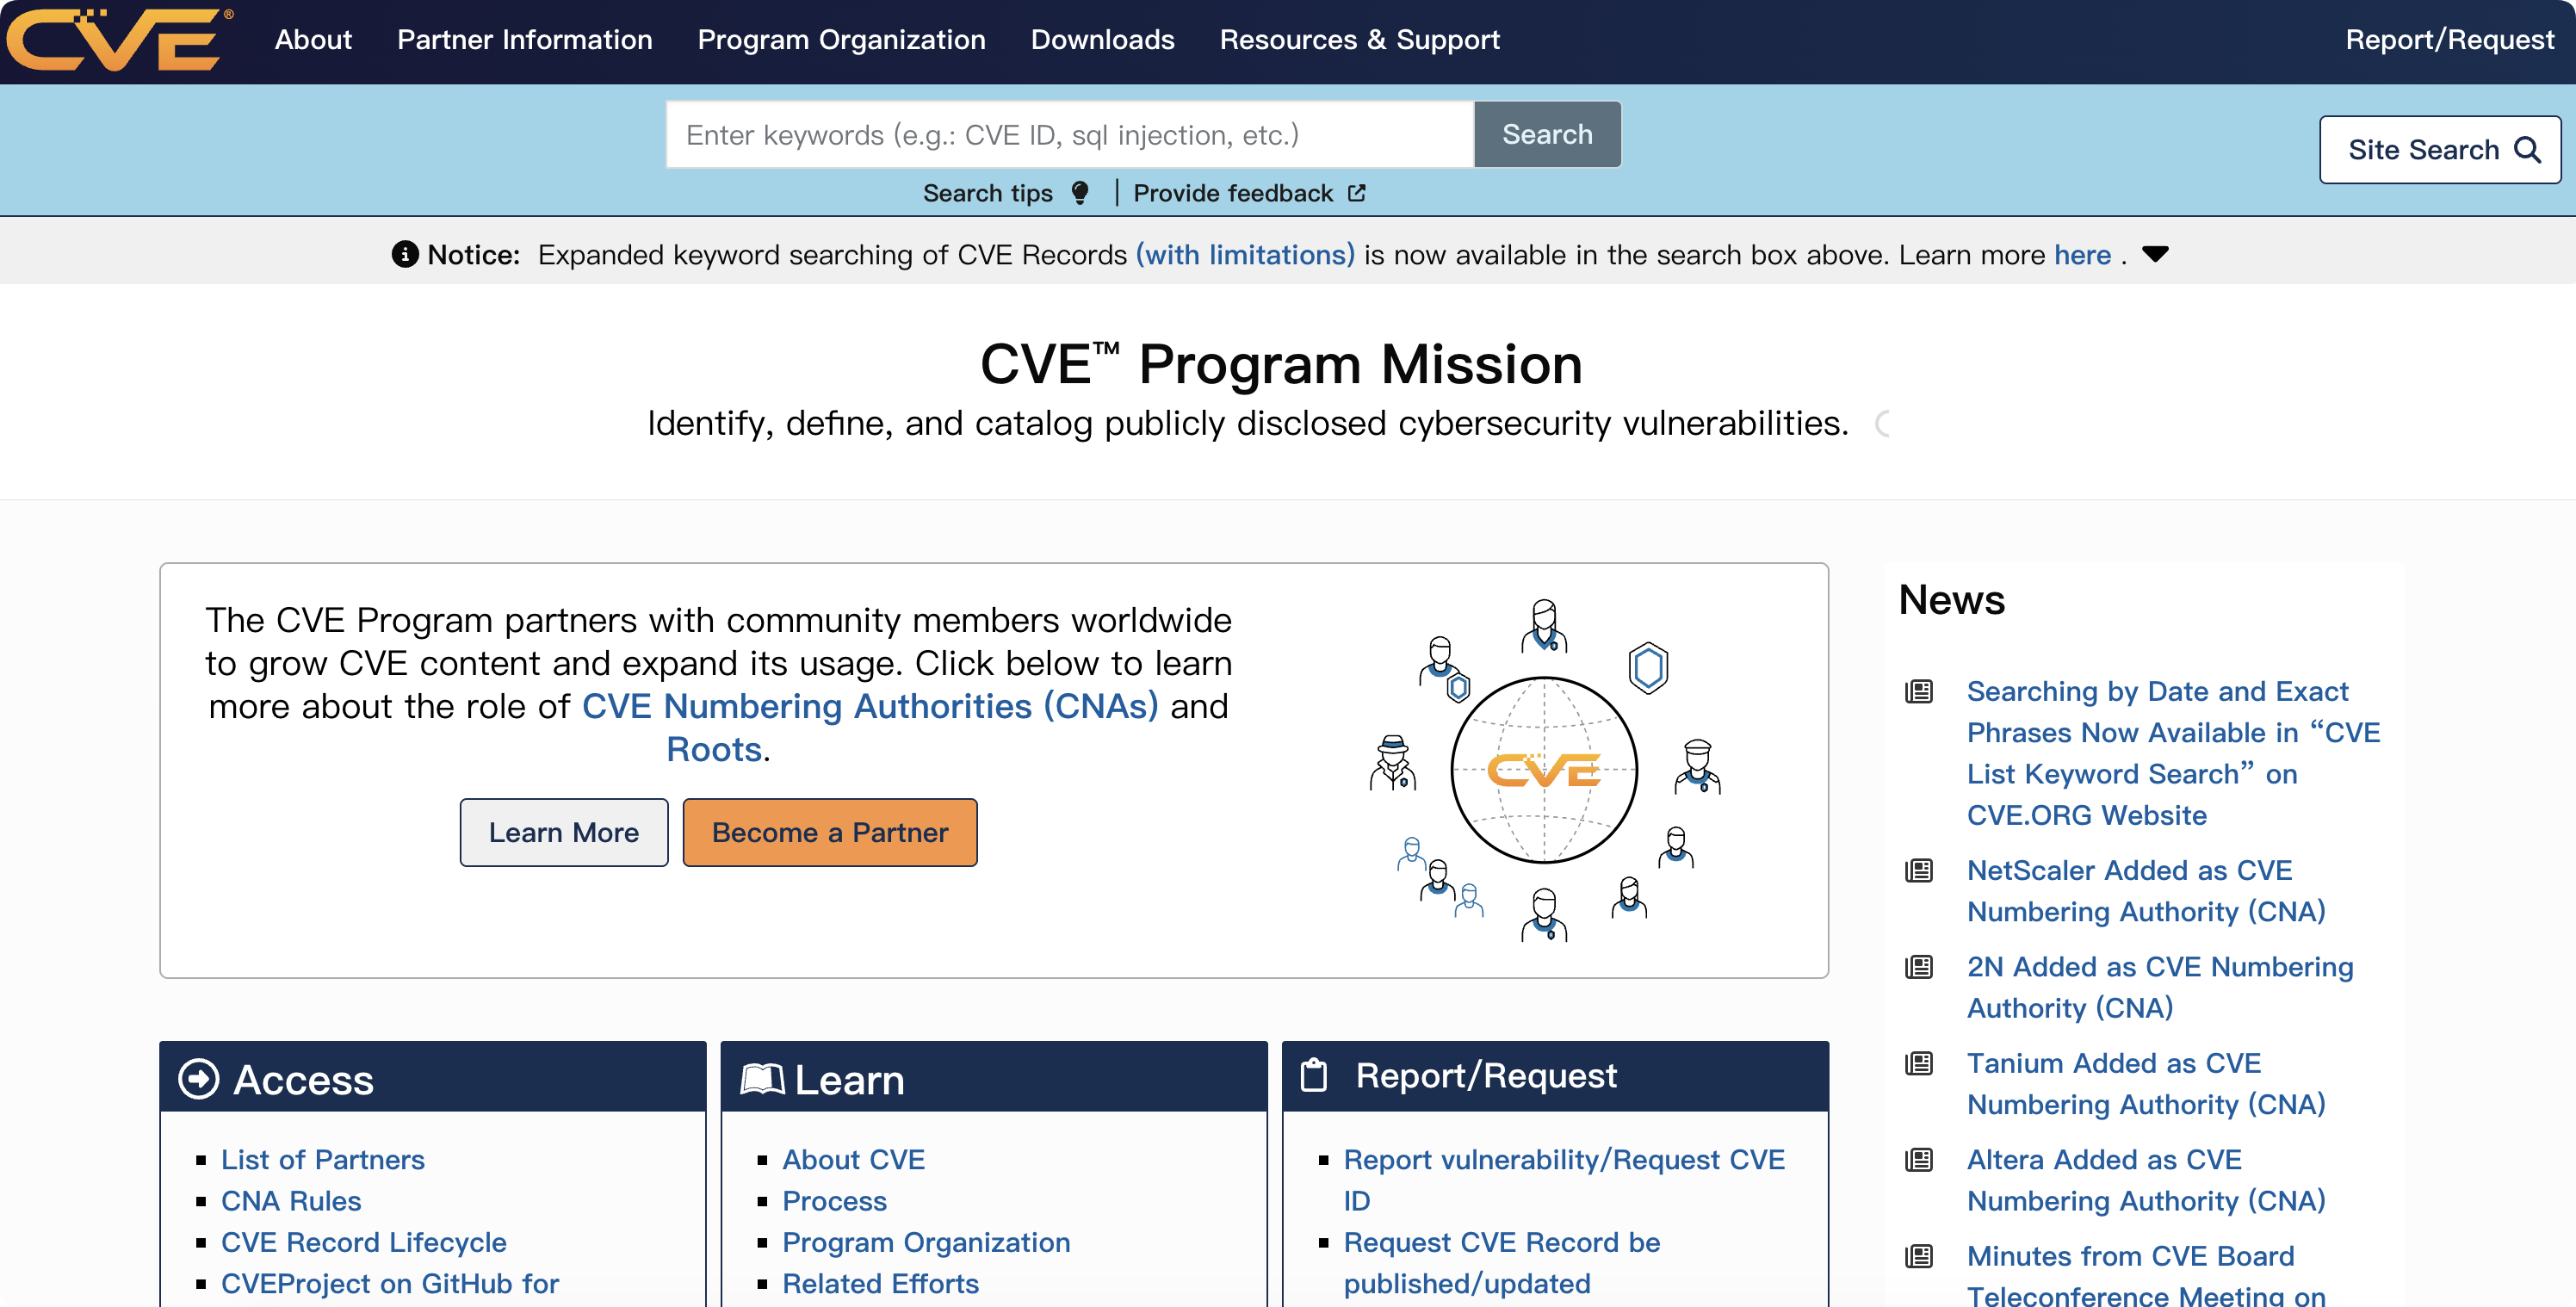The height and width of the screenshot is (1307, 2576).
Task: Click the Access arrow circle icon
Action: pyautogui.click(x=198, y=1079)
